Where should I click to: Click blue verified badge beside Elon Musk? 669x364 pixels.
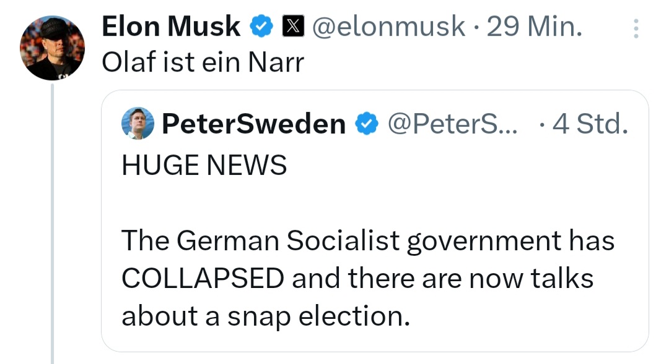point(261,27)
